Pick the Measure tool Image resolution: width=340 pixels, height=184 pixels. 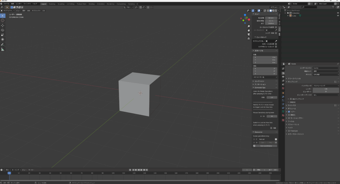click(x=3, y=49)
